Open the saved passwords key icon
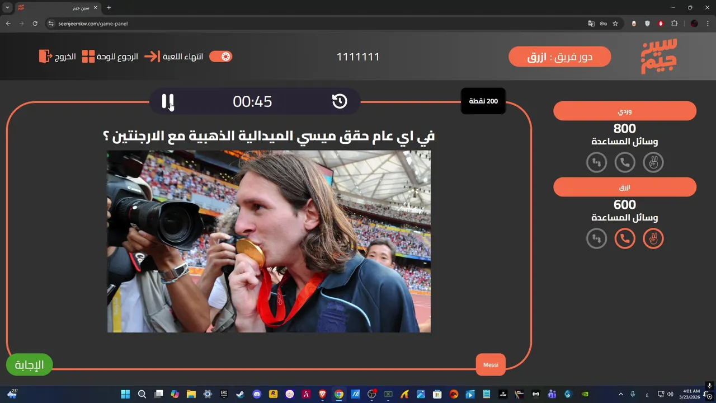Viewport: 716px width, 403px height. pyautogui.click(x=603, y=24)
